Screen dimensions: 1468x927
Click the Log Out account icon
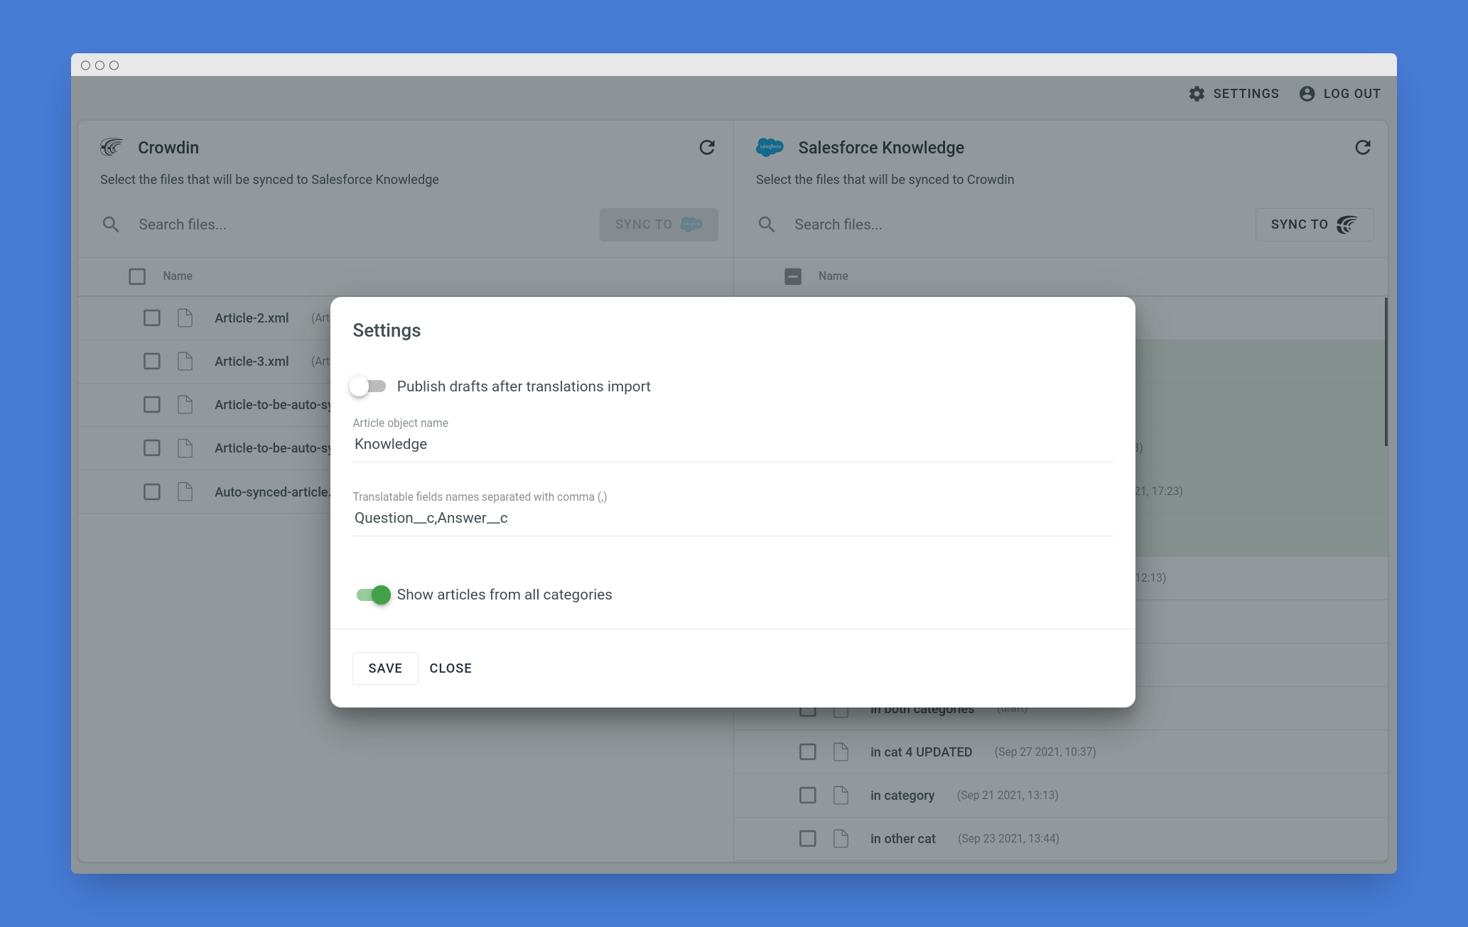tap(1307, 94)
